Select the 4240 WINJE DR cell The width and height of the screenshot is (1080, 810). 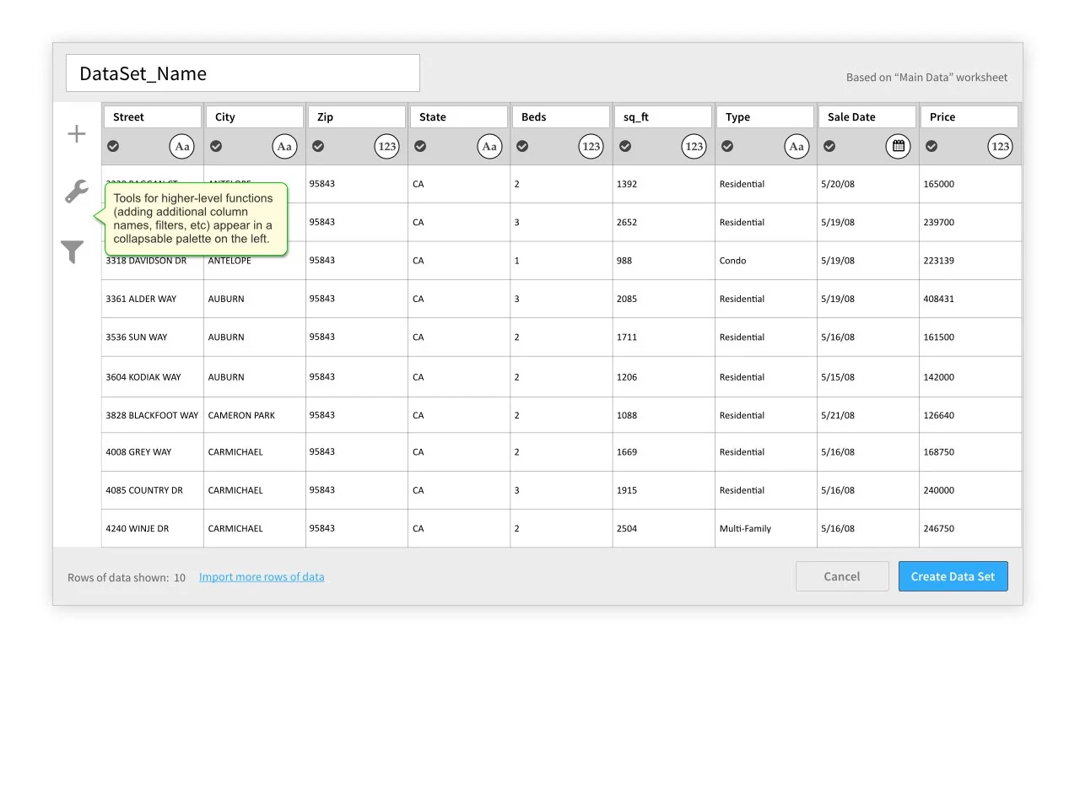(x=153, y=528)
